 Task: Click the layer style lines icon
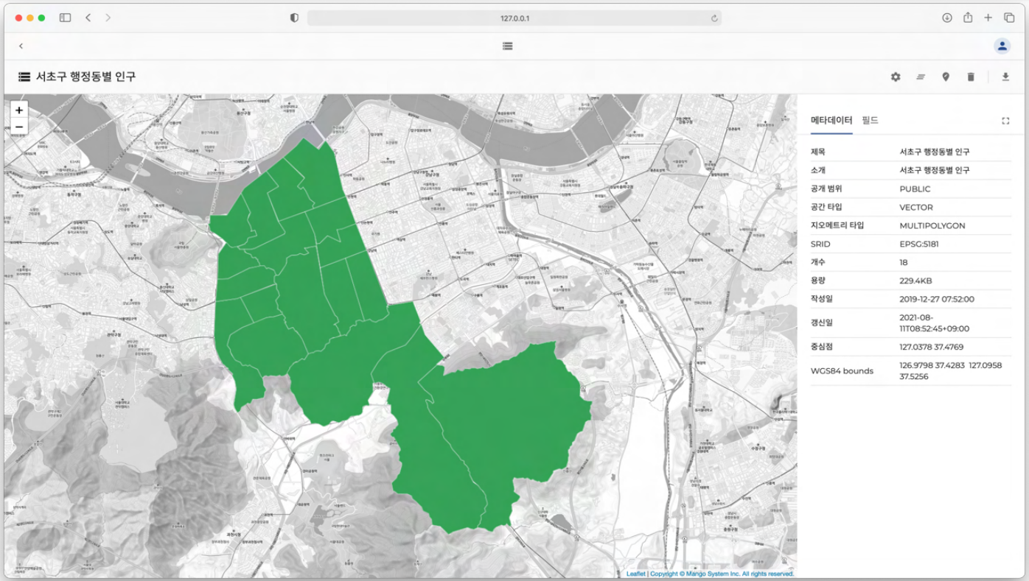[x=921, y=77]
